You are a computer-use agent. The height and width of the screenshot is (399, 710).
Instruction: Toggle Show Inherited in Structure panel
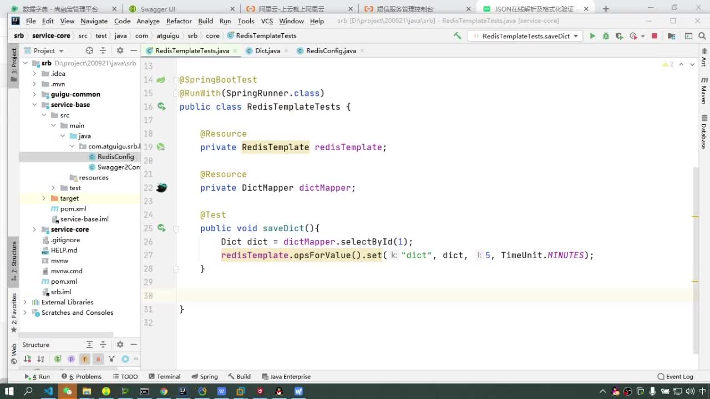(x=57, y=359)
